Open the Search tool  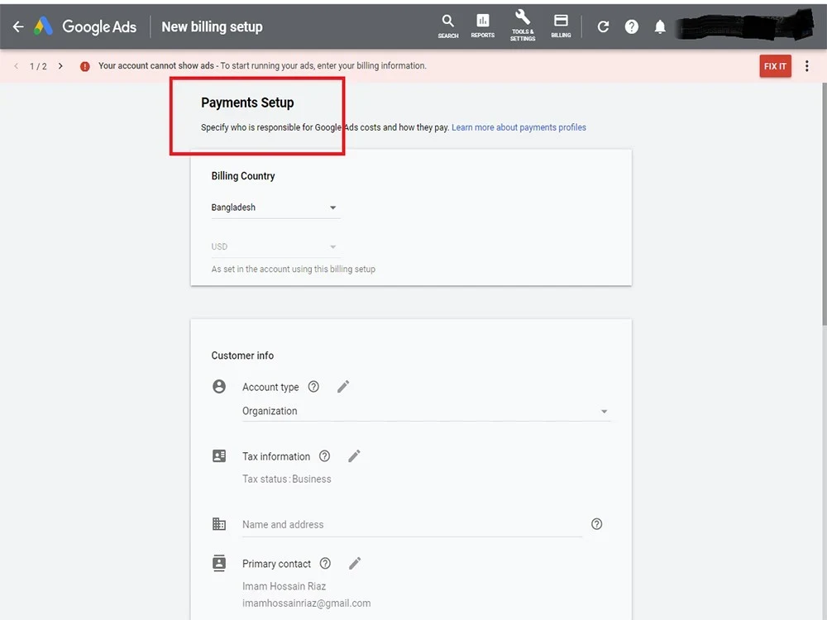(447, 26)
